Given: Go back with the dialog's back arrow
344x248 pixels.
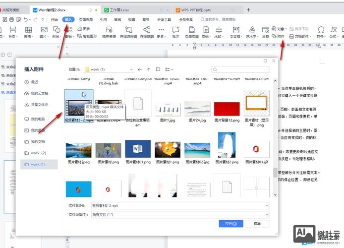Looking at the screenshot, I should pyautogui.click(x=140, y=69).
